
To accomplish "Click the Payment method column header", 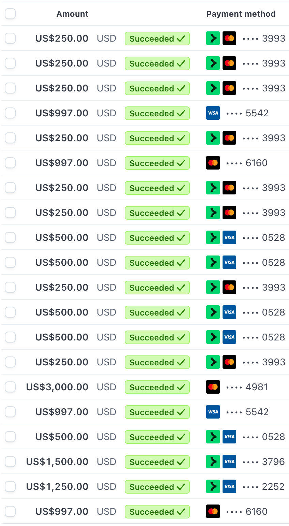I will pos(241,14).
